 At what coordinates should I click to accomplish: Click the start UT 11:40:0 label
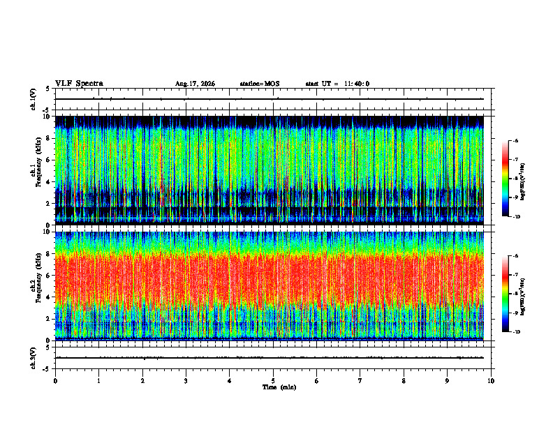pos(337,84)
